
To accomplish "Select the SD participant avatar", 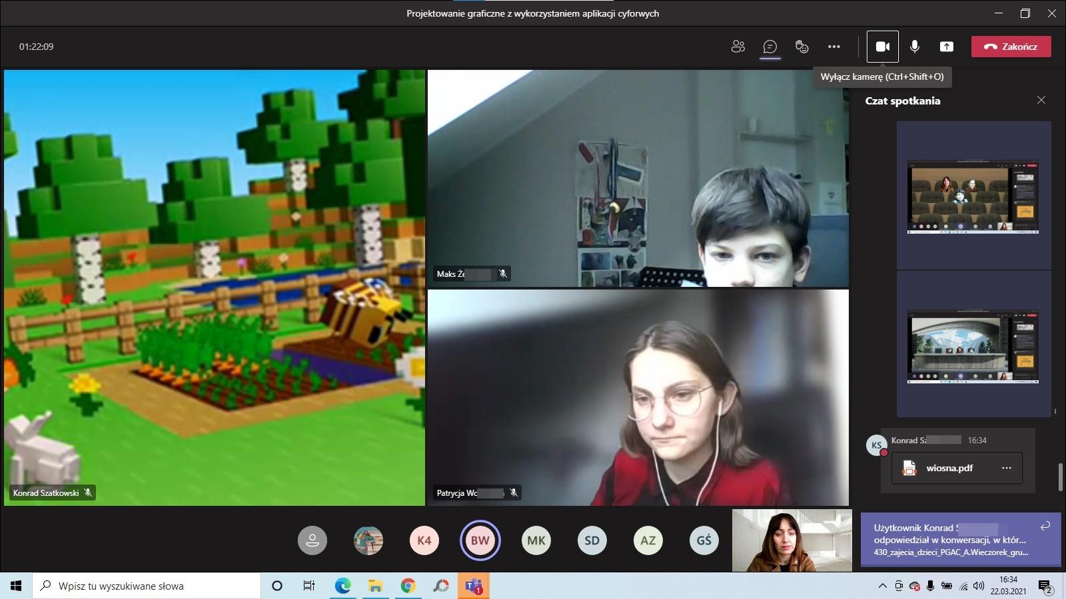I will pyautogui.click(x=592, y=540).
